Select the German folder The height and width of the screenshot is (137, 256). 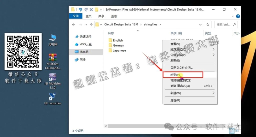pos(116,45)
